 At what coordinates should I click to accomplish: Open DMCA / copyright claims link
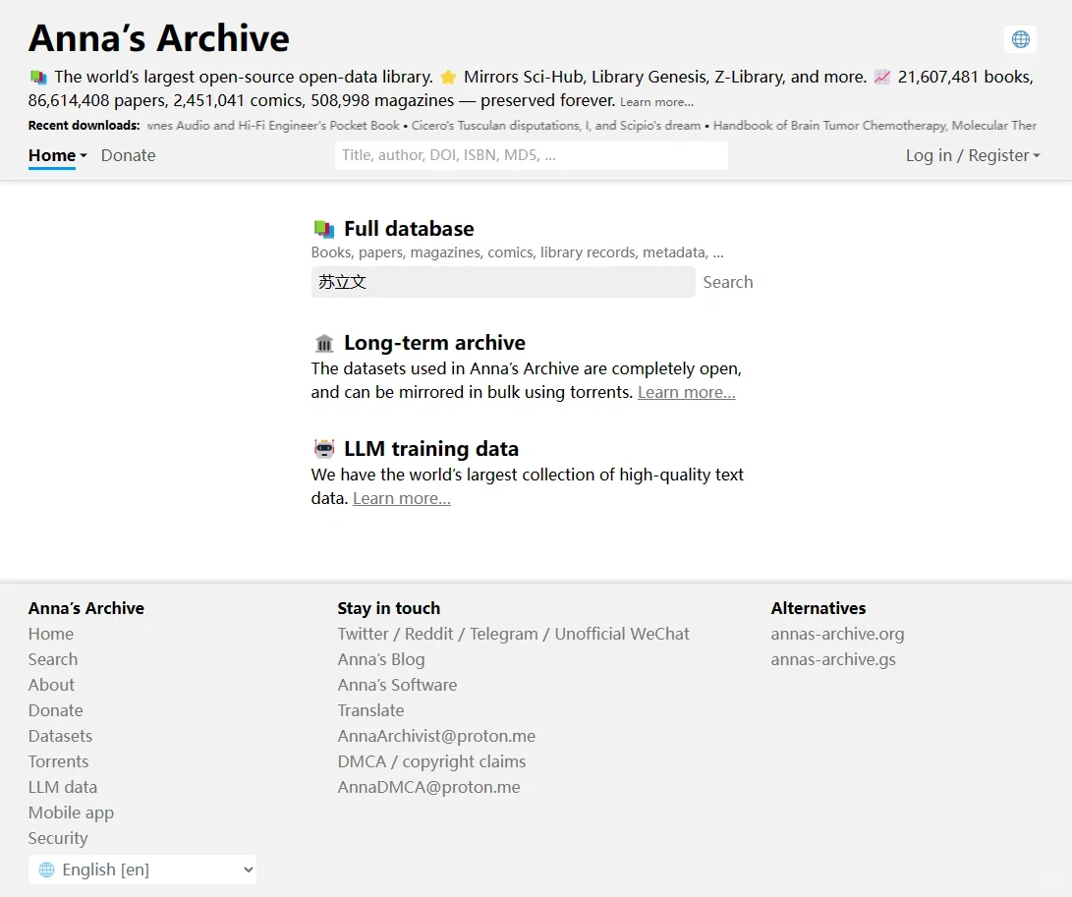(431, 761)
